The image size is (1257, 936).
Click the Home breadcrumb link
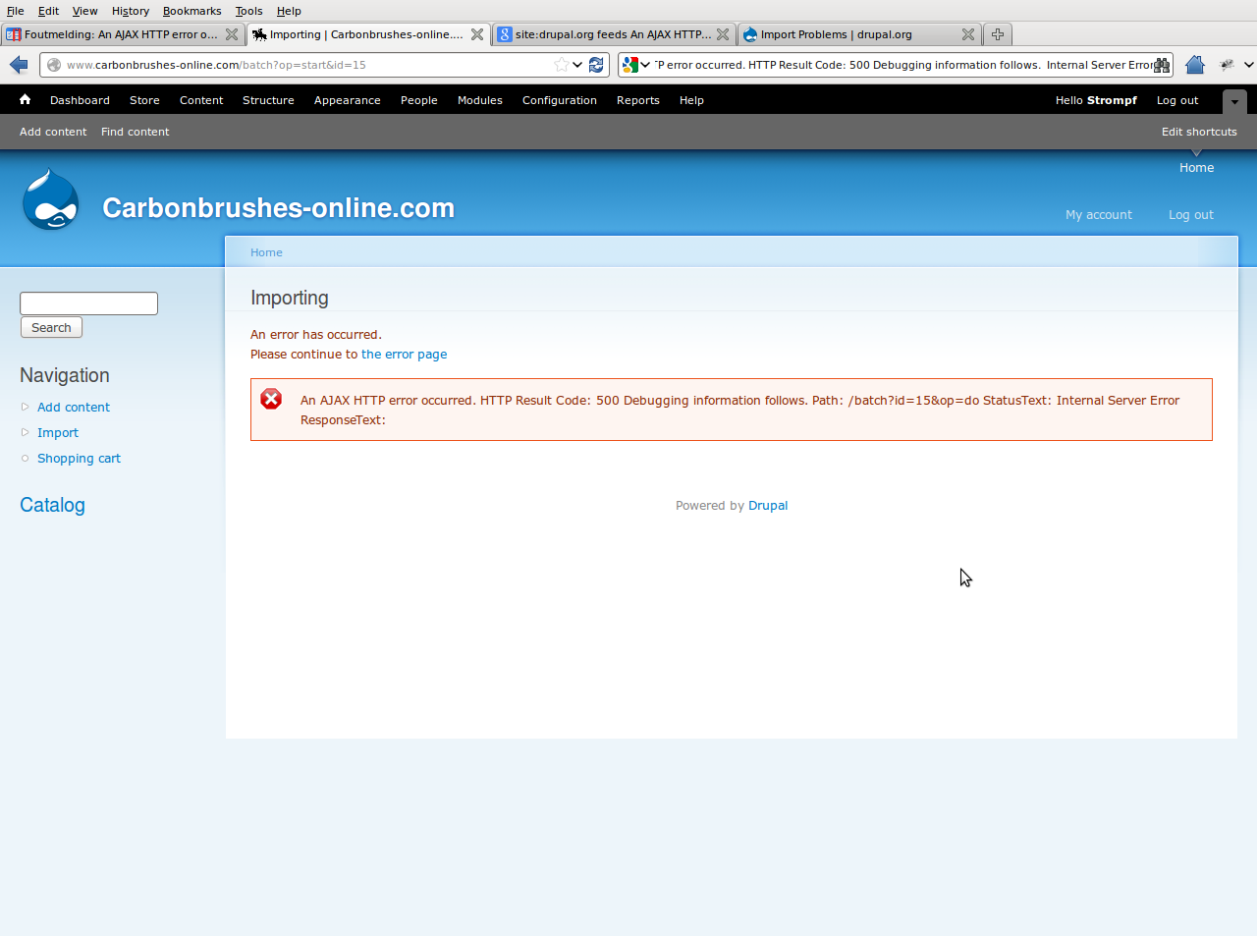click(266, 252)
